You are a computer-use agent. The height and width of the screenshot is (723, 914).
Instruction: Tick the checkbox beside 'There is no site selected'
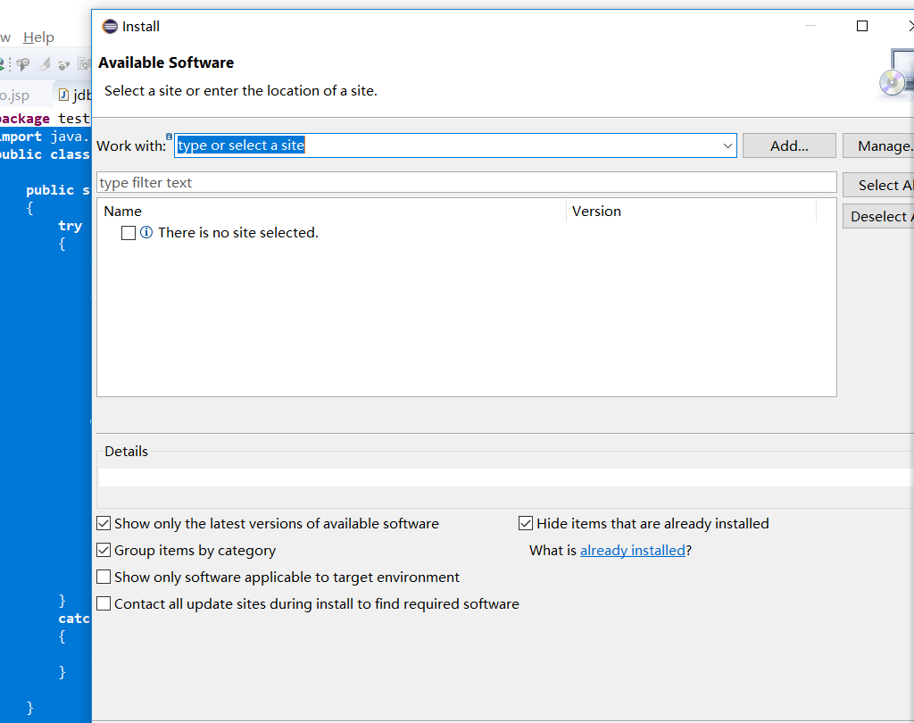[x=129, y=233]
